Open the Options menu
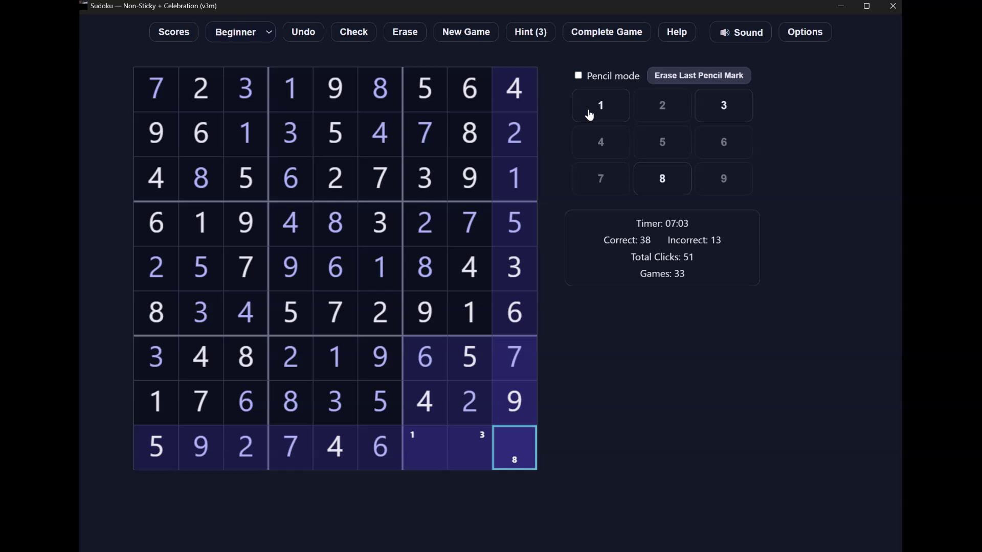 click(805, 32)
